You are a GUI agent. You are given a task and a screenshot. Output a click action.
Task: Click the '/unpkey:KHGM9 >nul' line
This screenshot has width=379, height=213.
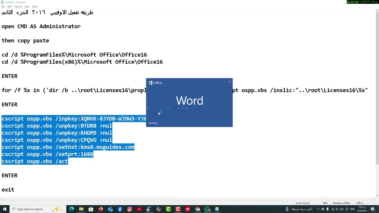pyautogui.click(x=57, y=133)
